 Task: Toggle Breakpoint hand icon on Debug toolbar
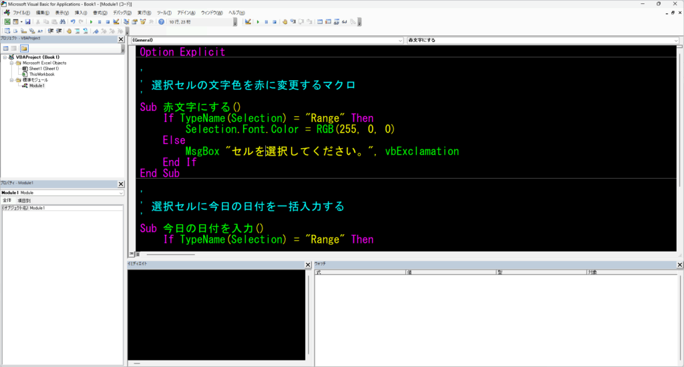coord(285,22)
